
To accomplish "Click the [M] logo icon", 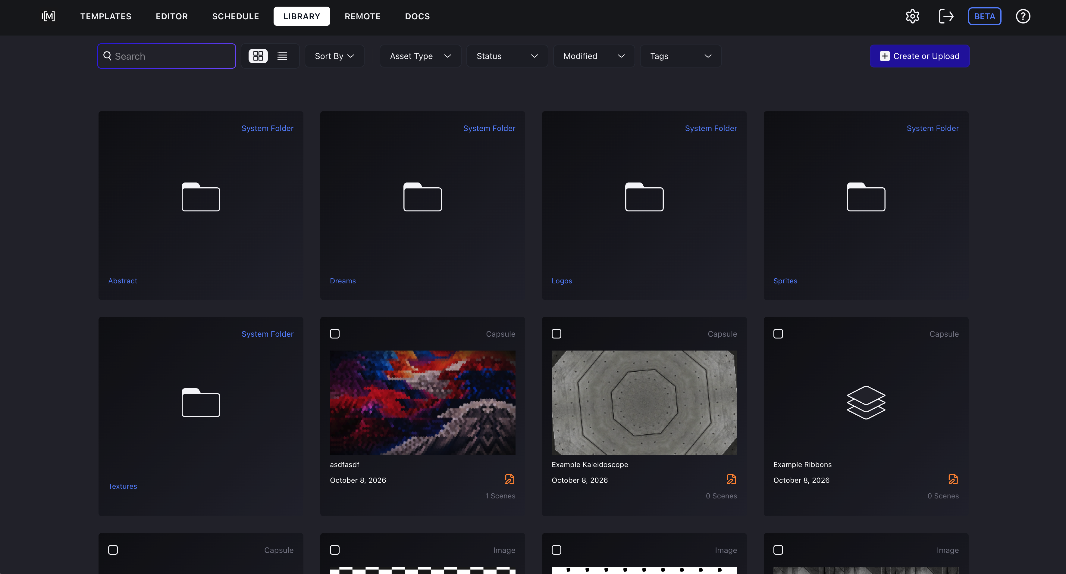I will [49, 16].
